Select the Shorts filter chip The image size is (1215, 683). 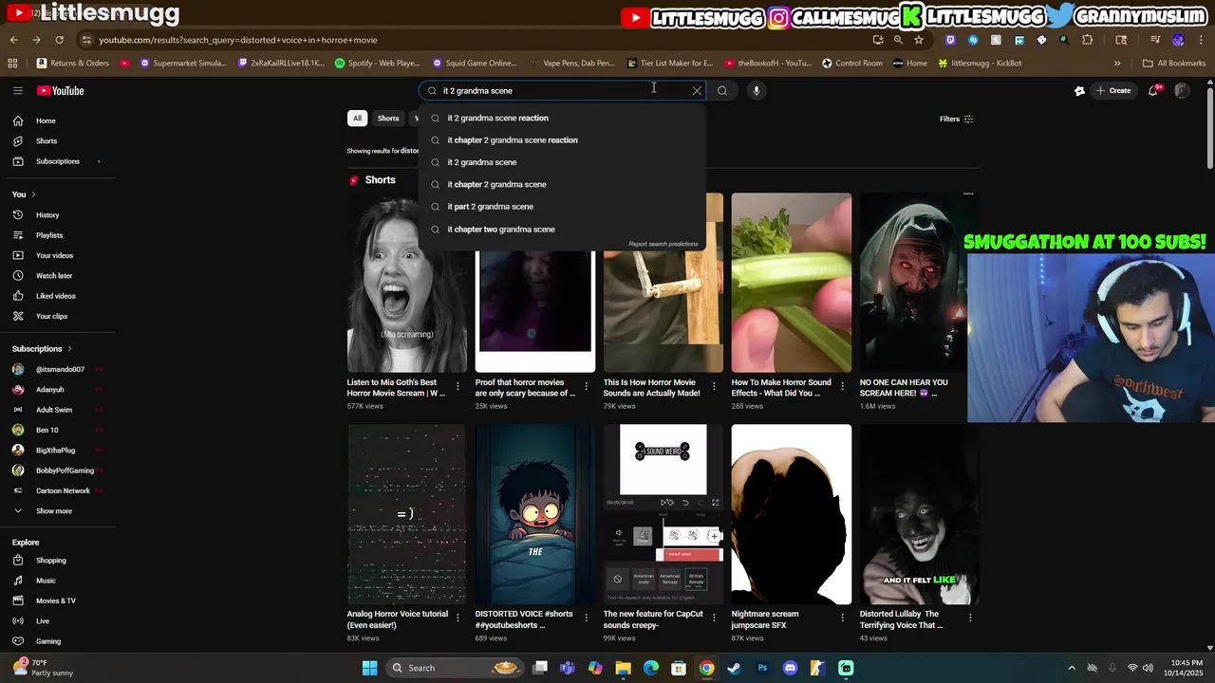[388, 119]
